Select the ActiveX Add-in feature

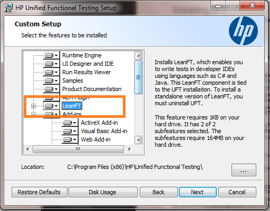(x=99, y=123)
